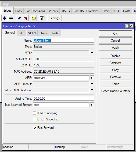
Task: Toggle the IGMP Snooping checkbox
Action: point(35,113)
